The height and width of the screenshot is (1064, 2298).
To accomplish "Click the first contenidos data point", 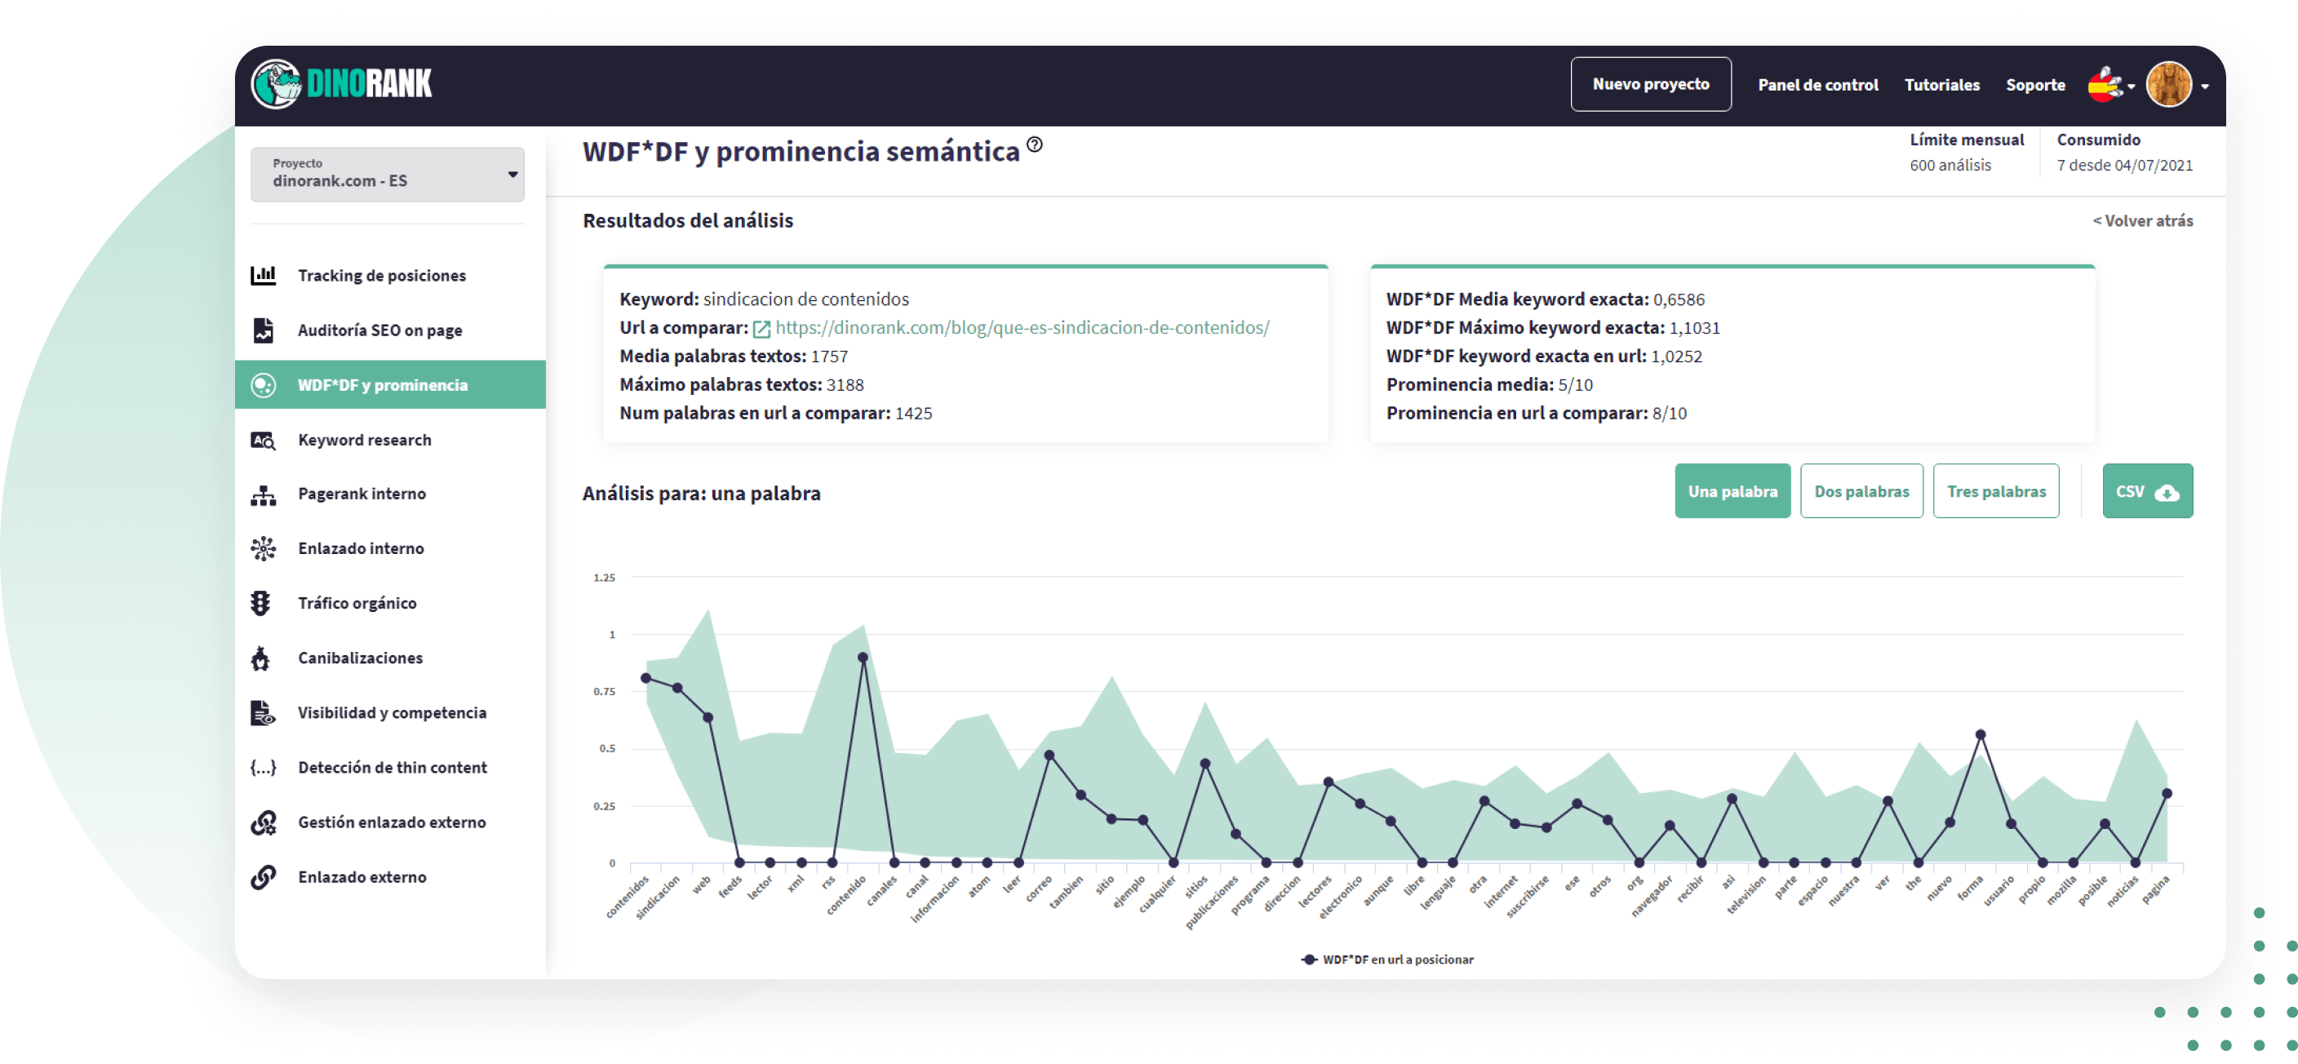I will tap(645, 679).
